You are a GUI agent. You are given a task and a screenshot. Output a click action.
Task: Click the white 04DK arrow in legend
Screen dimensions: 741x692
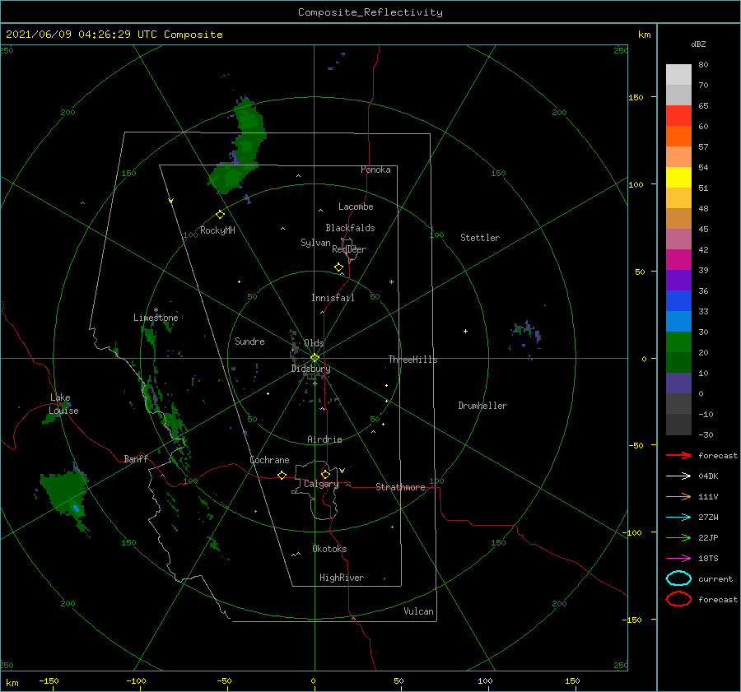pos(678,476)
